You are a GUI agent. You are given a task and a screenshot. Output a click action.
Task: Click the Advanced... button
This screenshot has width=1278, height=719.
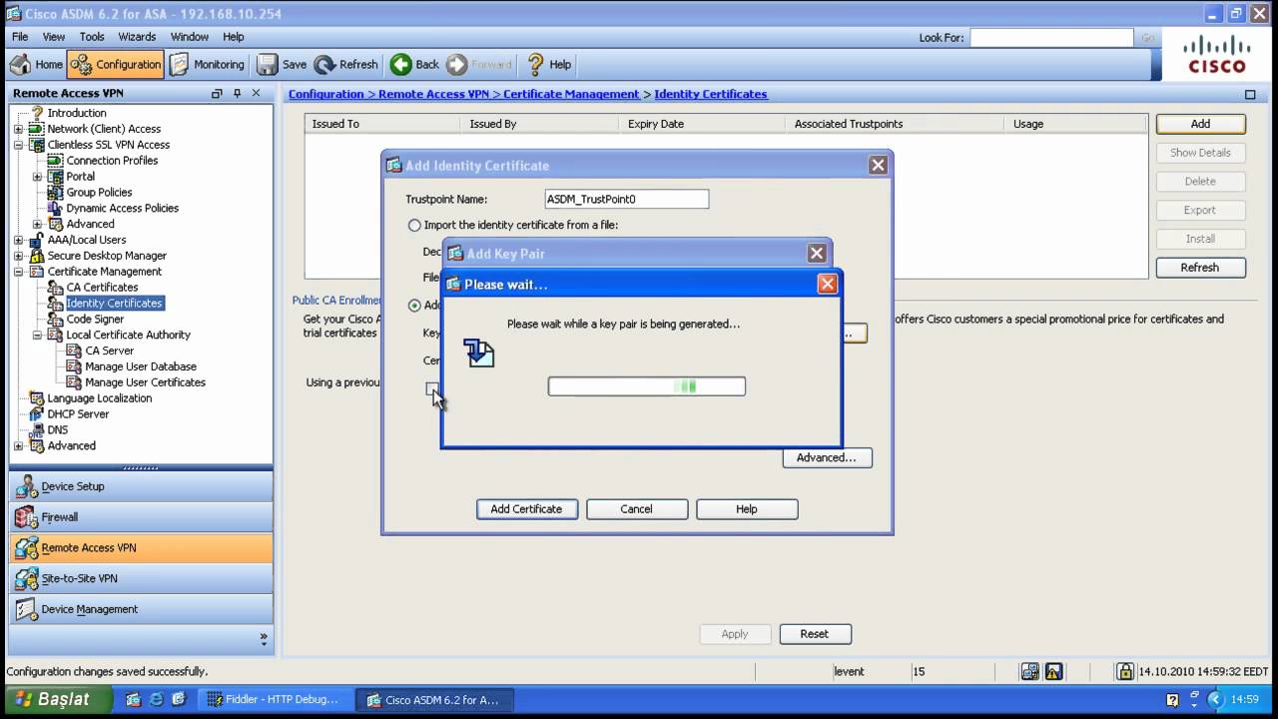(x=827, y=457)
